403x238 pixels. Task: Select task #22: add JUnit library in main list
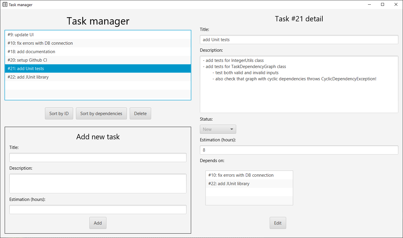[x=98, y=77]
